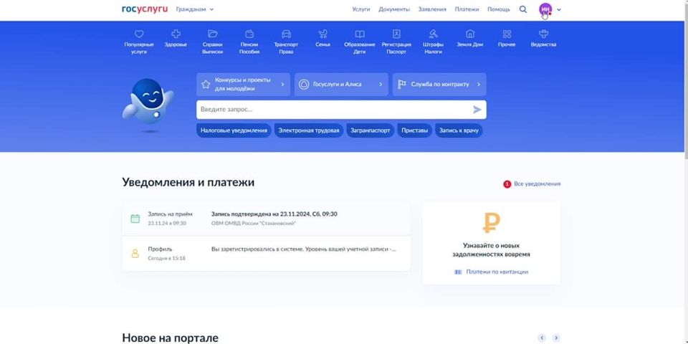The height and width of the screenshot is (344, 688).
Task: Open the Земля Дом house icon
Action: (x=470, y=34)
